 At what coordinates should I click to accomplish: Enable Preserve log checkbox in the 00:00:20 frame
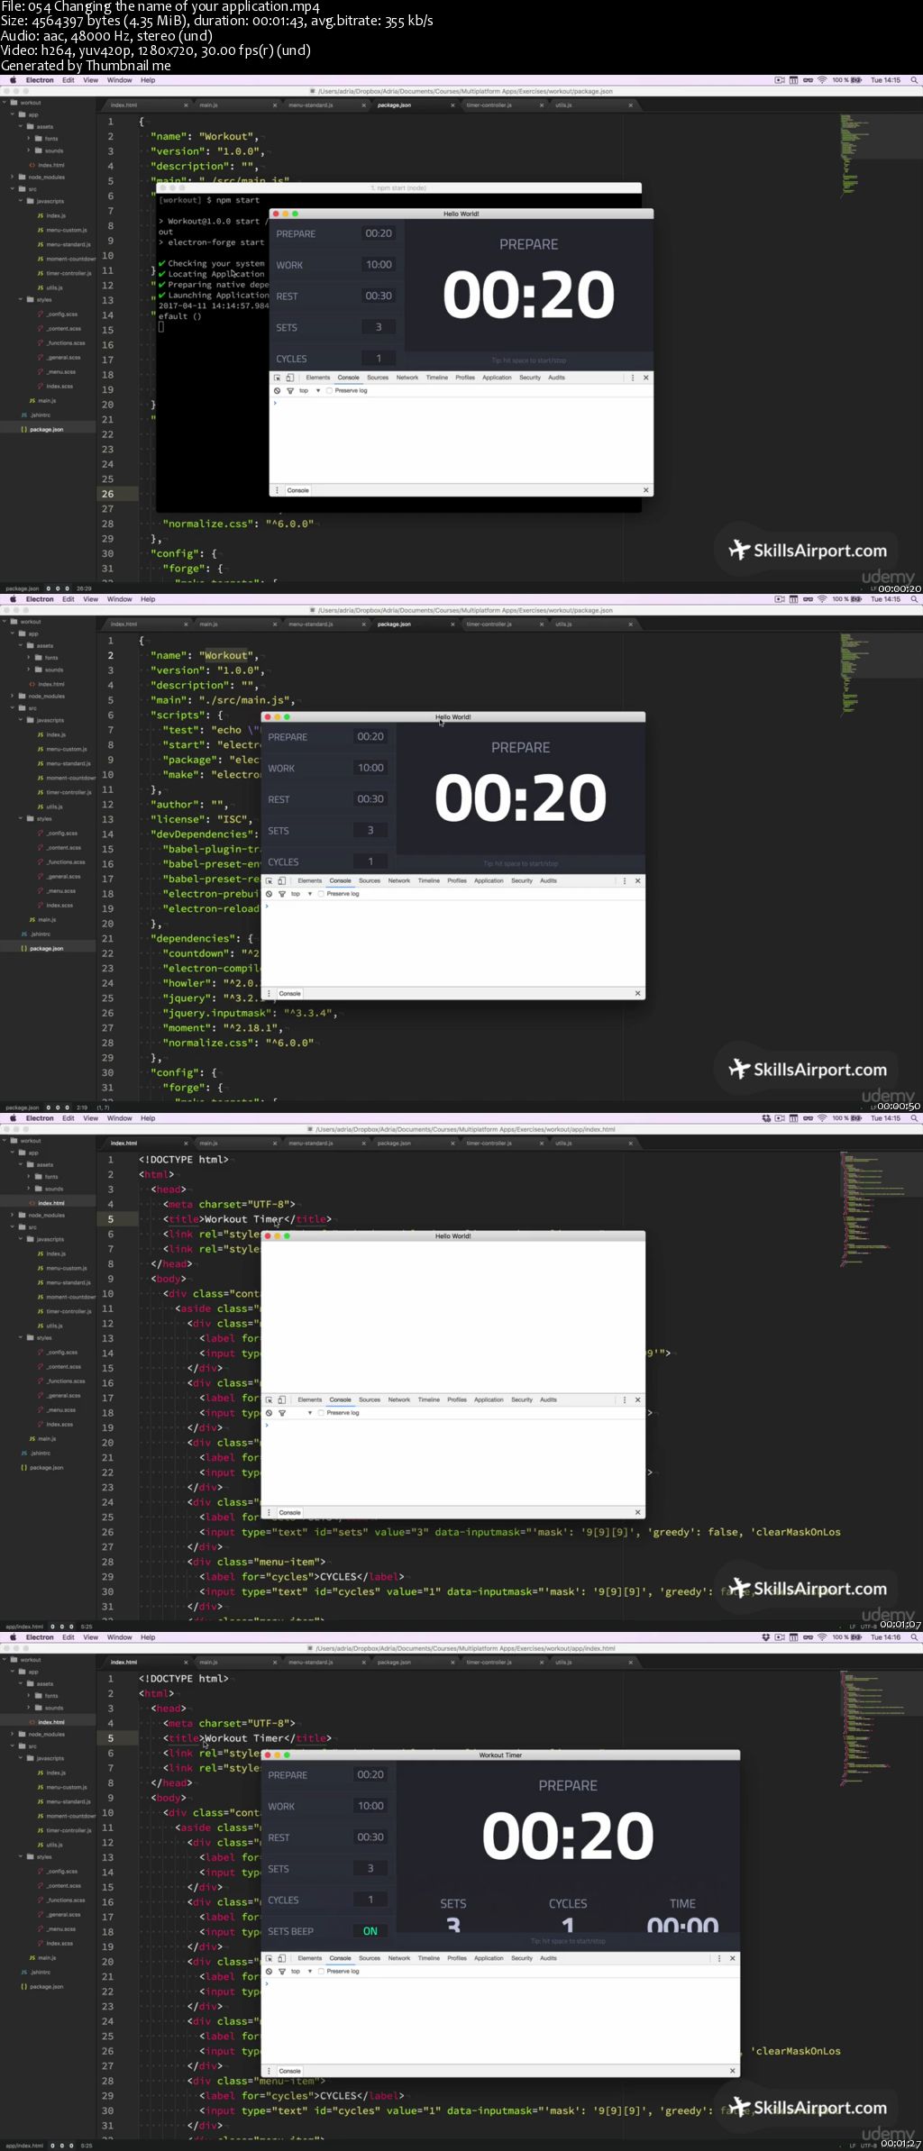click(330, 391)
